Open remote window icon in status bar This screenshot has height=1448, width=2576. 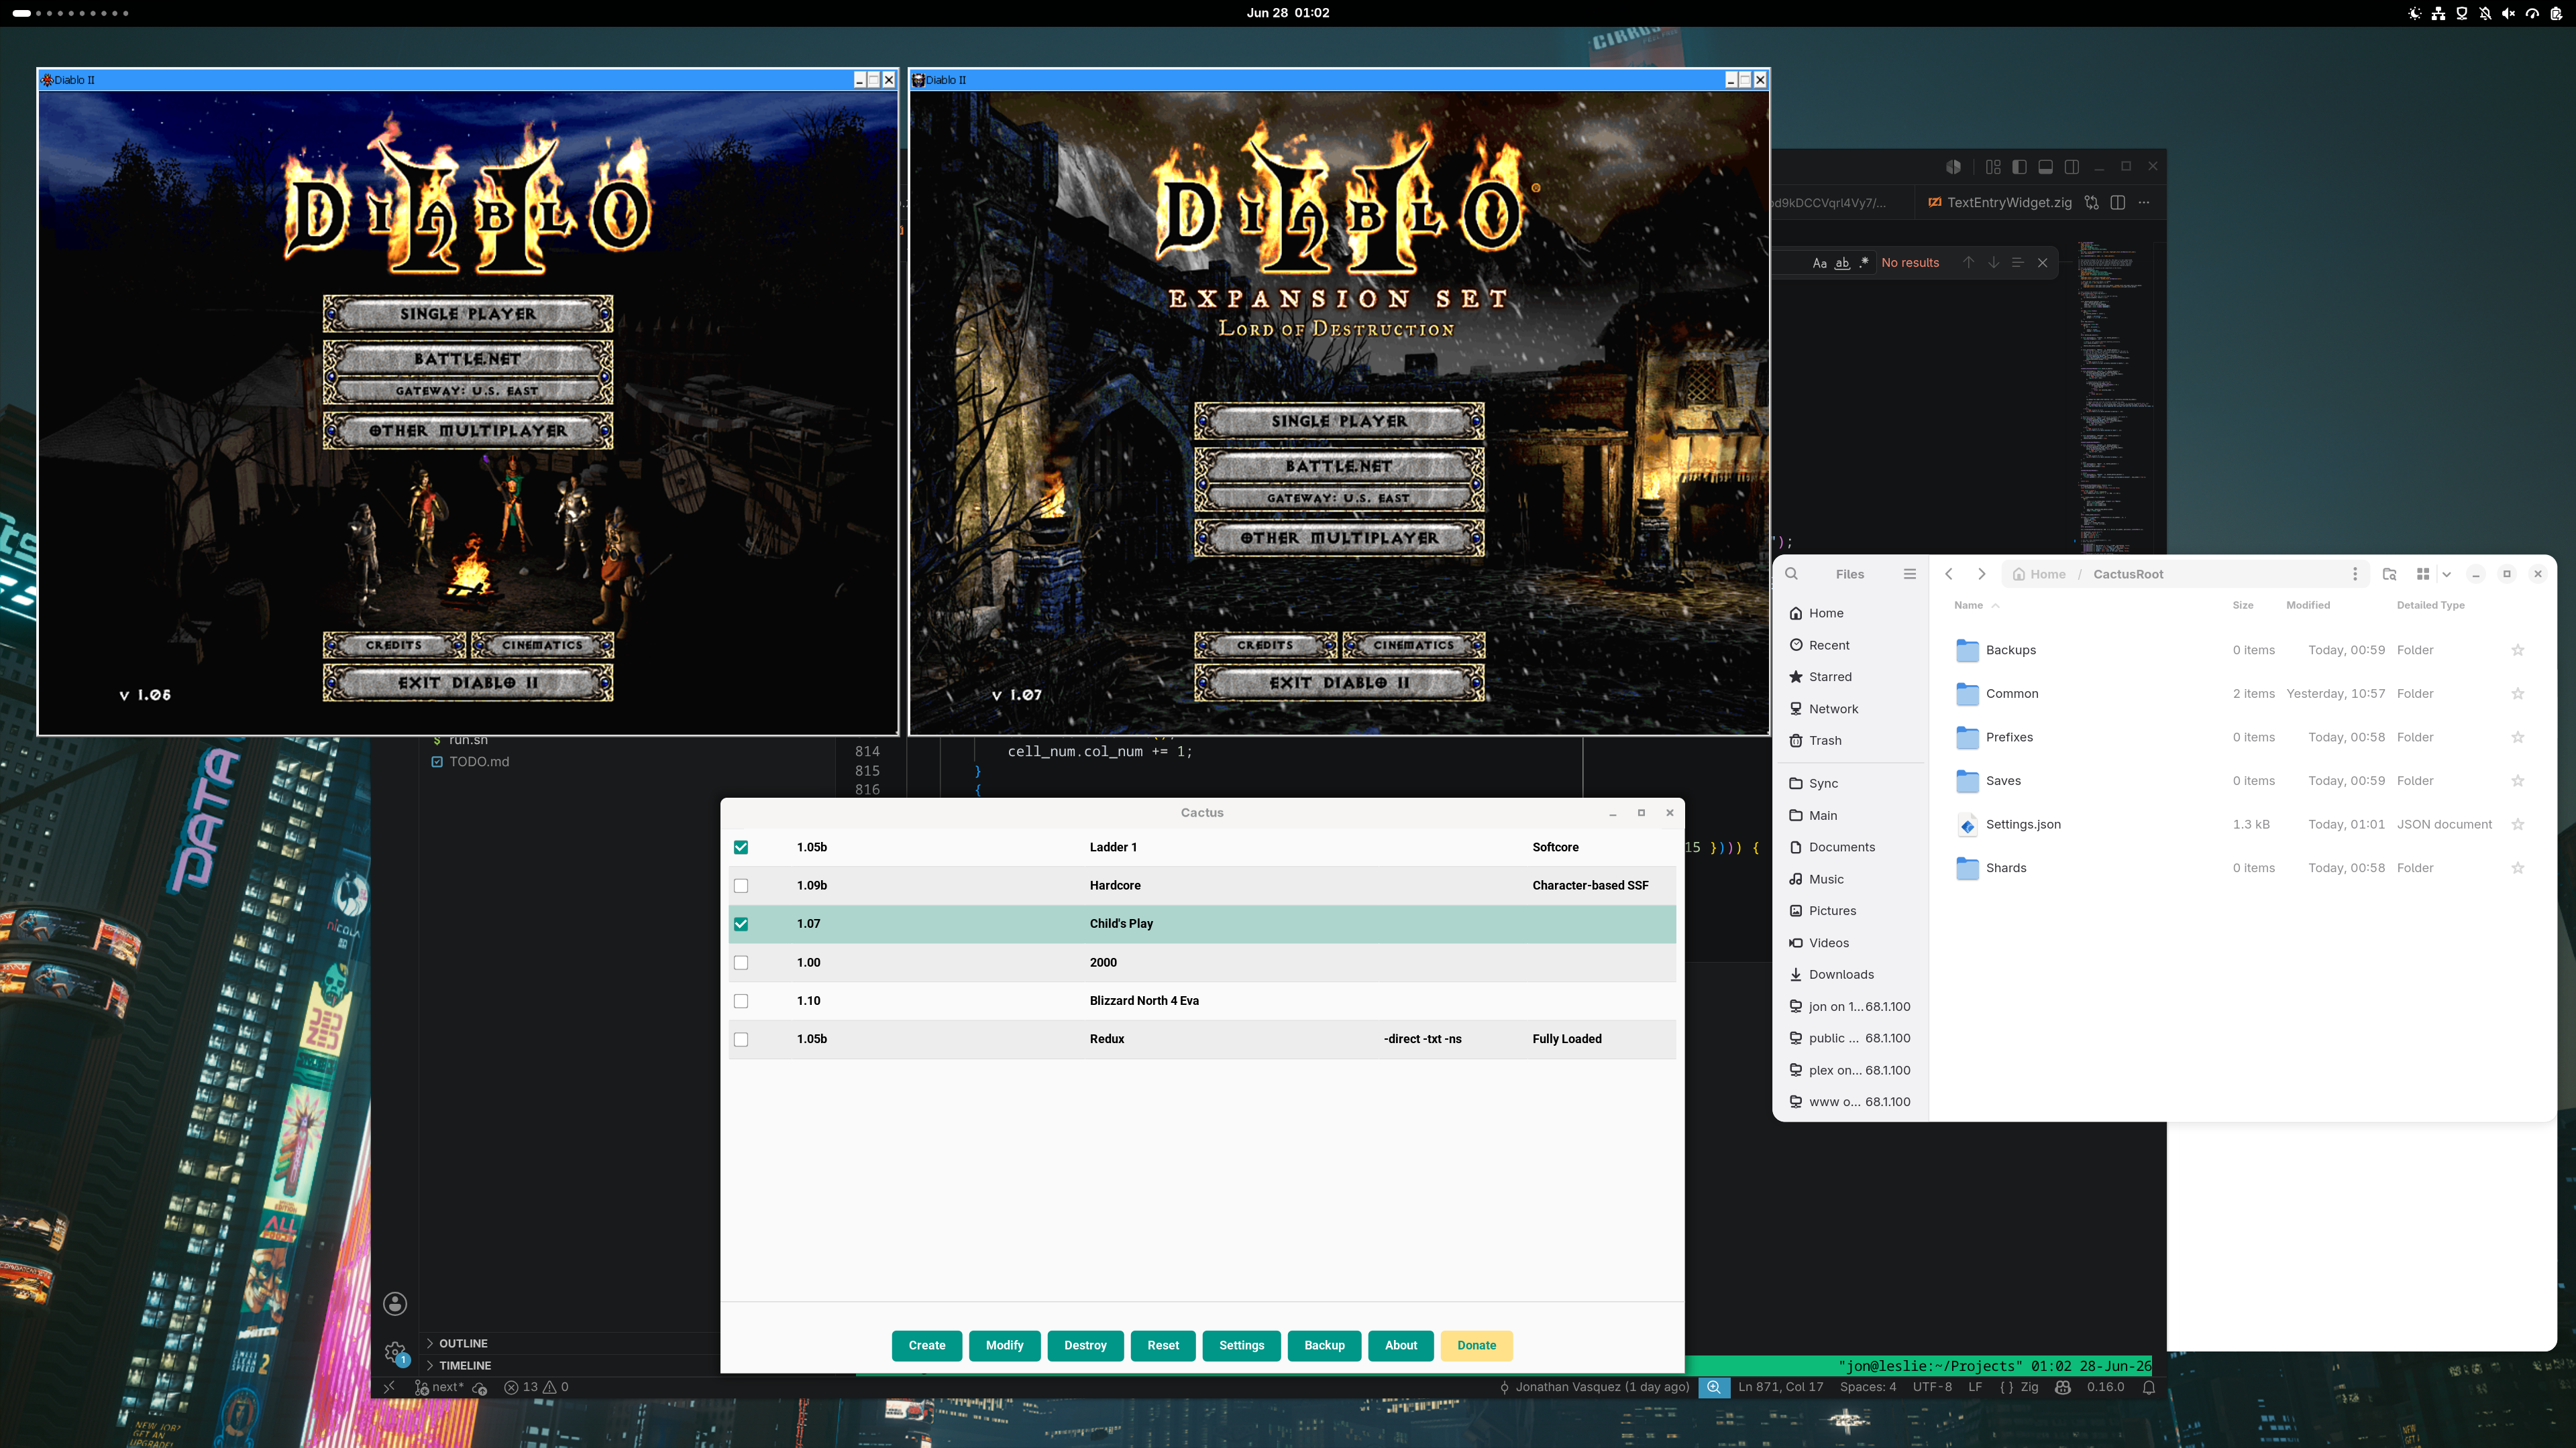pyautogui.click(x=390, y=1387)
